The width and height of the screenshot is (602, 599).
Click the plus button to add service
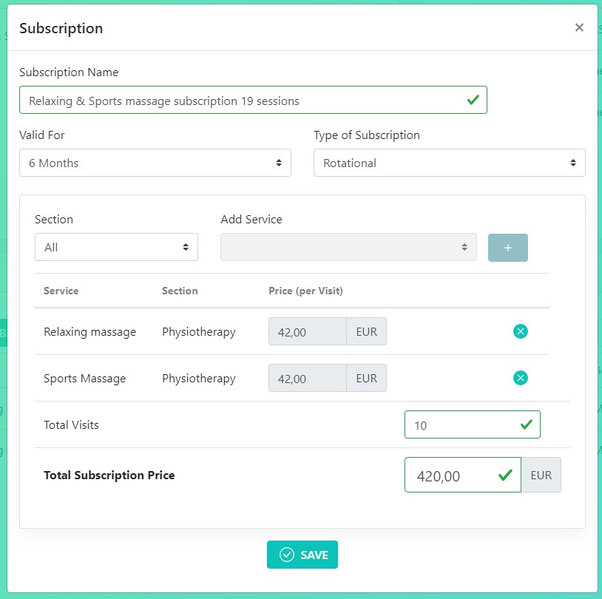(507, 248)
